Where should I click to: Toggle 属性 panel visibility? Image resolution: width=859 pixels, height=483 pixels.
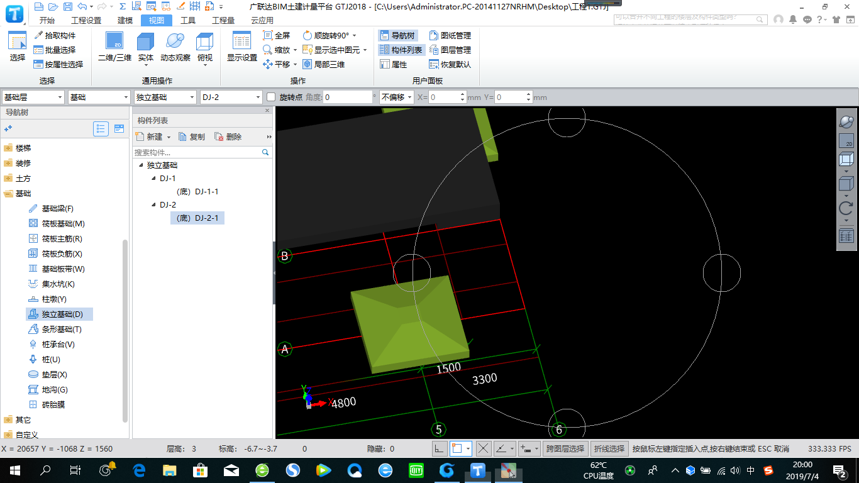(x=394, y=64)
